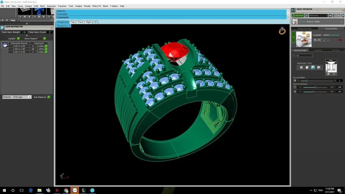Start rendering with the green RENDER button
Image resolution: width=345 pixels, height=194 pixels.
coord(298,16)
